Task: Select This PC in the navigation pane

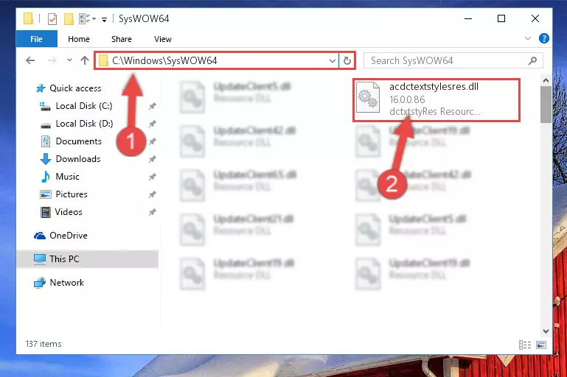Action: (87, 259)
